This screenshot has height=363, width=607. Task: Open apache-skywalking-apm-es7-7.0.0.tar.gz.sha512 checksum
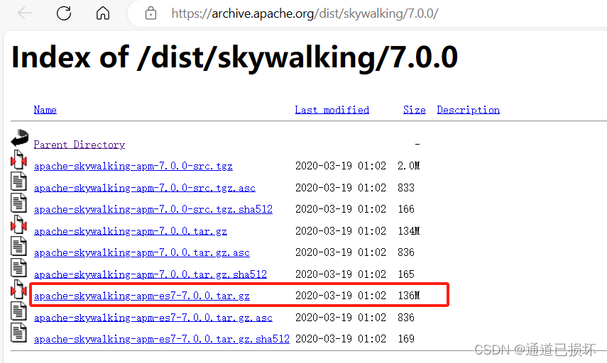point(161,339)
